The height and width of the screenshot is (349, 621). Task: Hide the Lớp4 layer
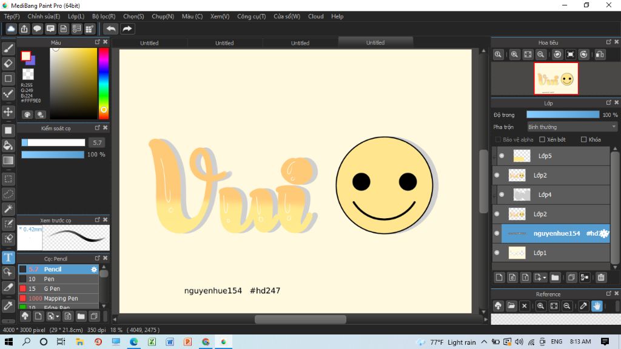[x=502, y=194]
